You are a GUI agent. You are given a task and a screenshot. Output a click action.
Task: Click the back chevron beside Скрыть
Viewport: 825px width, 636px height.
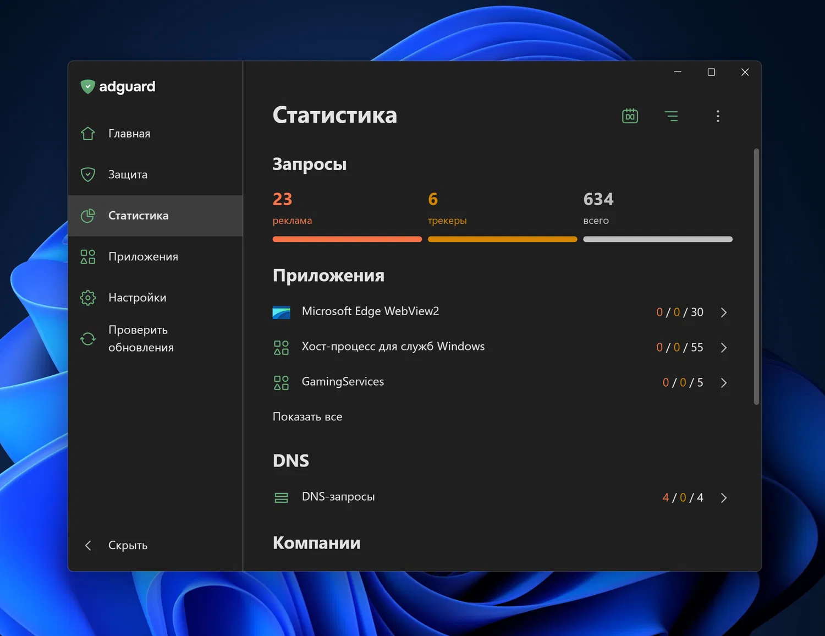pyautogui.click(x=88, y=545)
